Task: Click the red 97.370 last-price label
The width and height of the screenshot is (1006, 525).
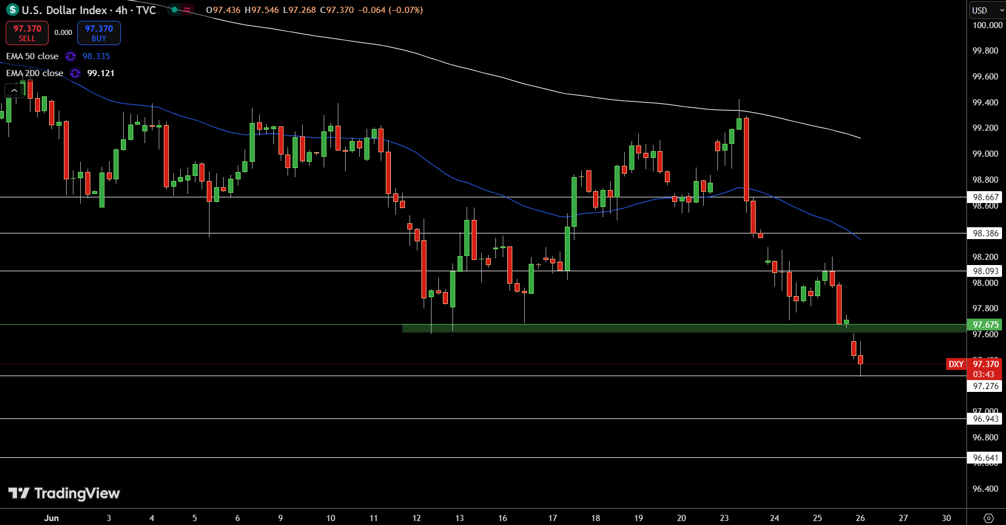Action: tap(985, 364)
